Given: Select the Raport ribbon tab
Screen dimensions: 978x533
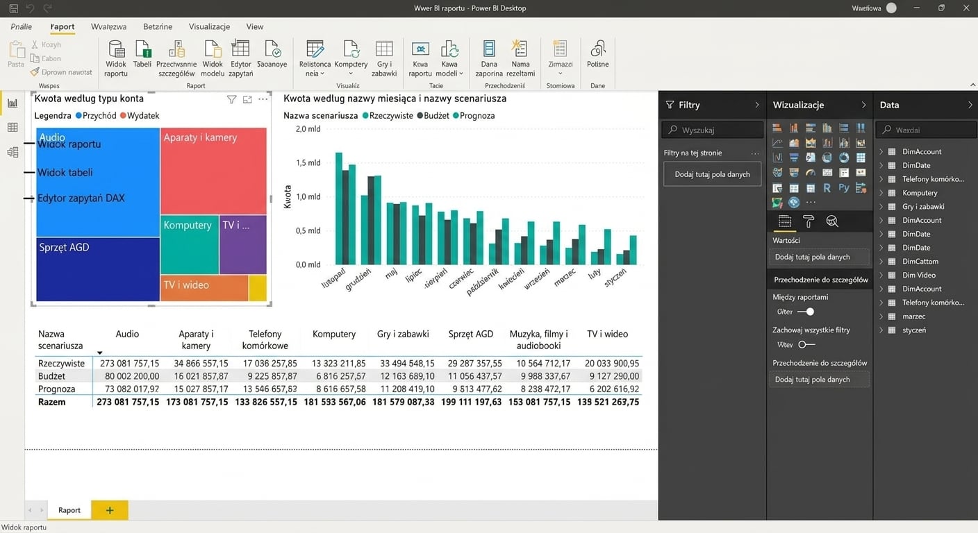Looking at the screenshot, I should point(63,26).
